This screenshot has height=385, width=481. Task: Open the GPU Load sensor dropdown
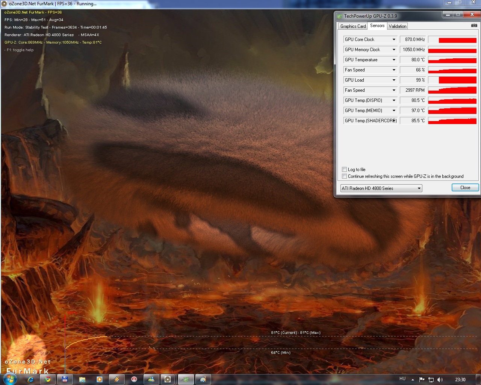[x=394, y=80]
